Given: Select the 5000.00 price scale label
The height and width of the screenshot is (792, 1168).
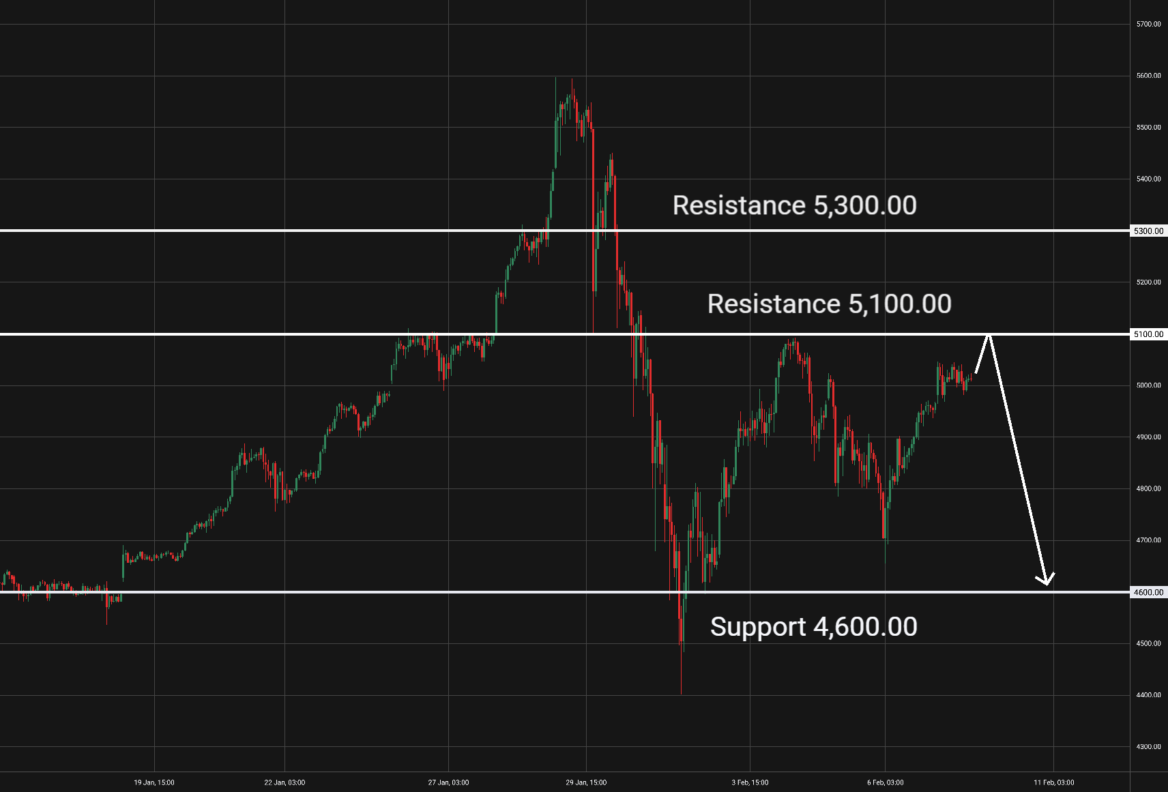Looking at the screenshot, I should click(1148, 385).
